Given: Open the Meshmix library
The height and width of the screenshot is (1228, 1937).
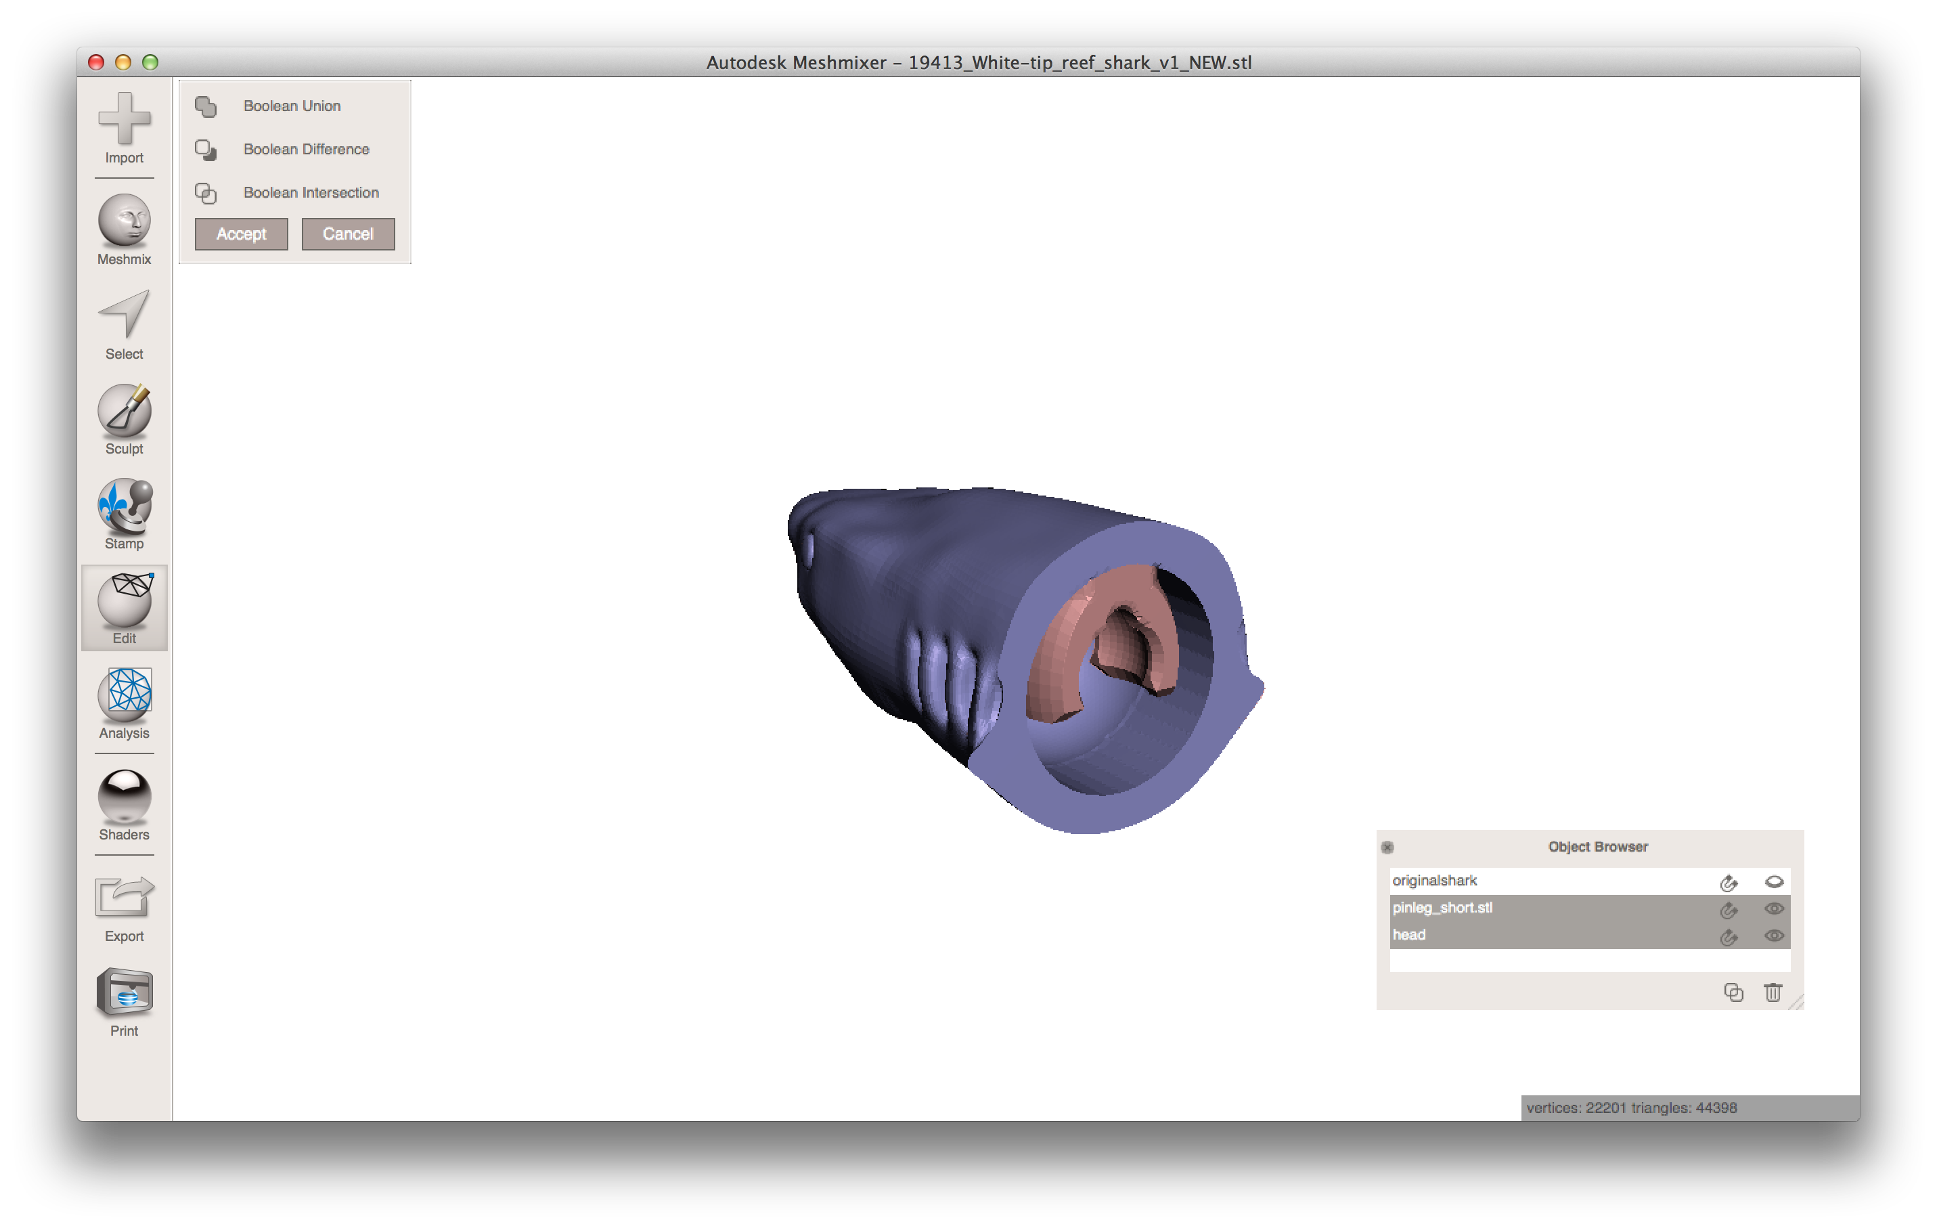Looking at the screenshot, I should (124, 230).
